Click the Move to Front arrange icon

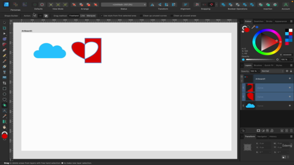pyautogui.click(x=96, y=5)
